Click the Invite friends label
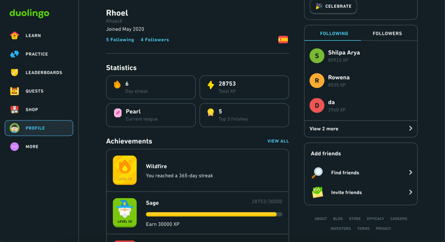The width and height of the screenshot is (445, 242). (x=346, y=193)
